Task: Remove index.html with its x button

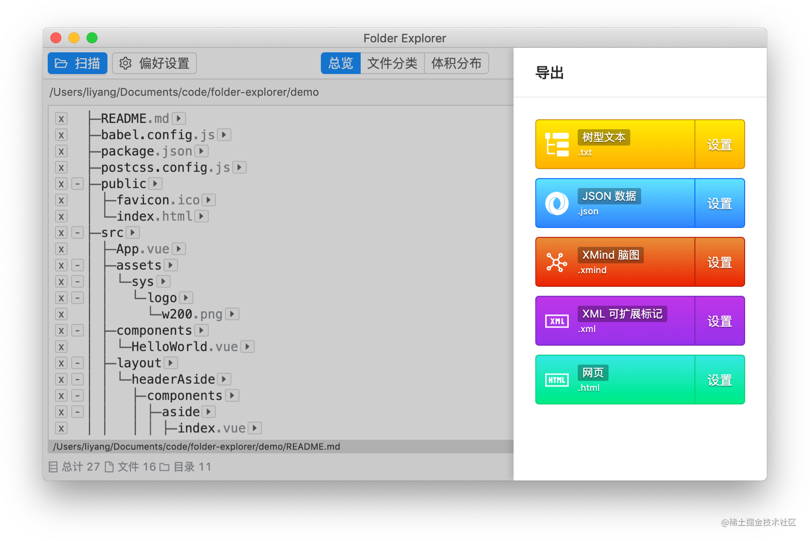Action: 61,217
